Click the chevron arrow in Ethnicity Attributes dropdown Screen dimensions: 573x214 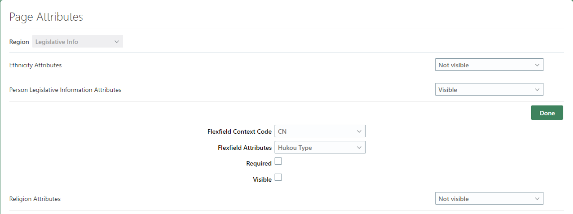[x=537, y=65]
